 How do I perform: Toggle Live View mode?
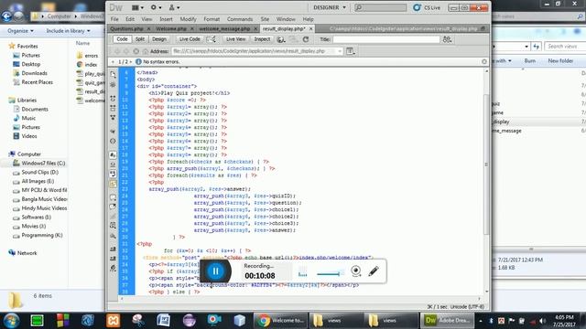(x=236, y=39)
